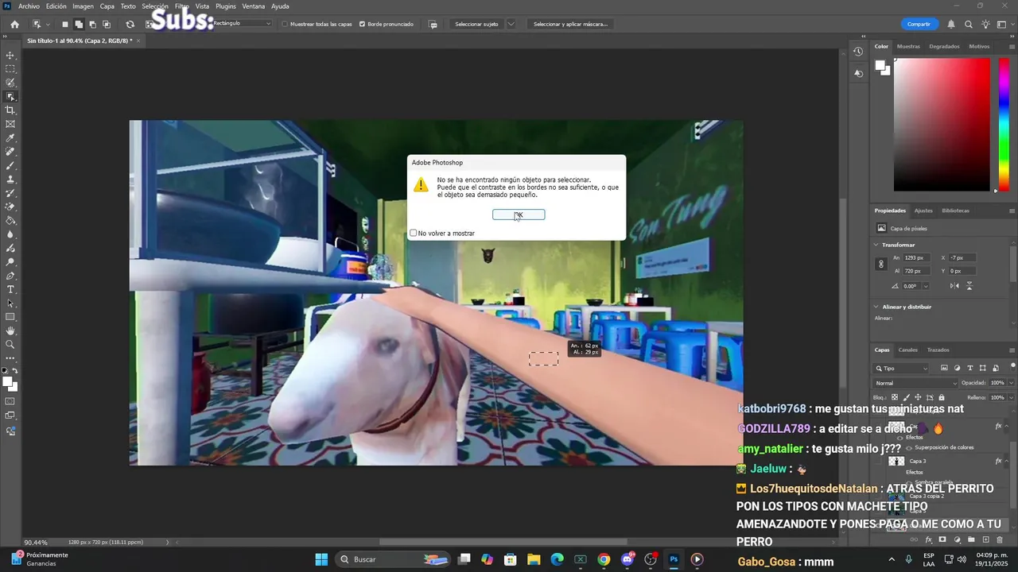Collapse the Alinear y distribuir section
Image resolution: width=1018 pixels, height=572 pixels.
877,307
